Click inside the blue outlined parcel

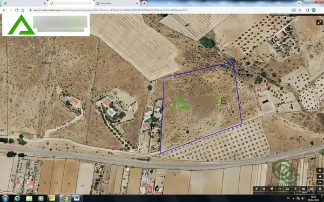pyautogui.click(x=200, y=107)
